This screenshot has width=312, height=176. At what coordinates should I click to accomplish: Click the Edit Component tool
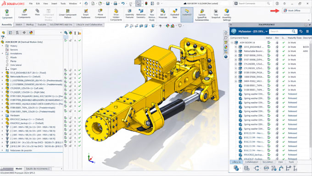click(7, 14)
